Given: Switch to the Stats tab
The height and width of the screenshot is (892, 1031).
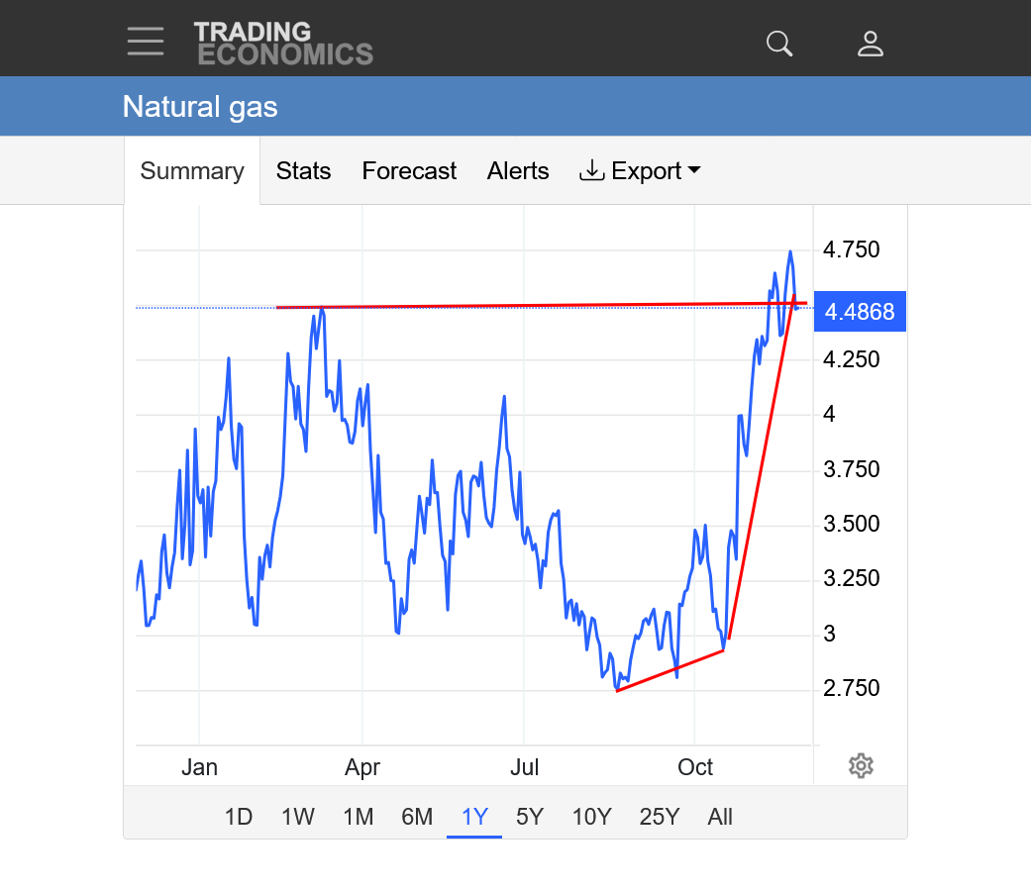Looking at the screenshot, I should coord(303,171).
